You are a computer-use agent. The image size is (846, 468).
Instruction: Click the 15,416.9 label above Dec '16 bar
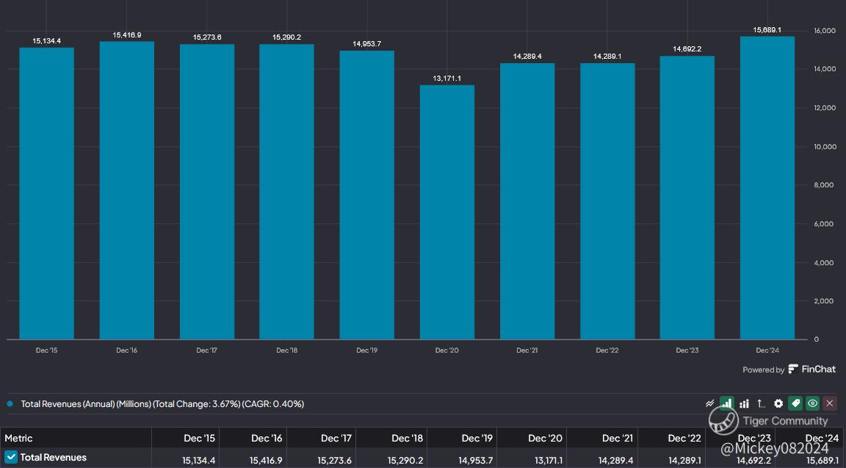127,35
